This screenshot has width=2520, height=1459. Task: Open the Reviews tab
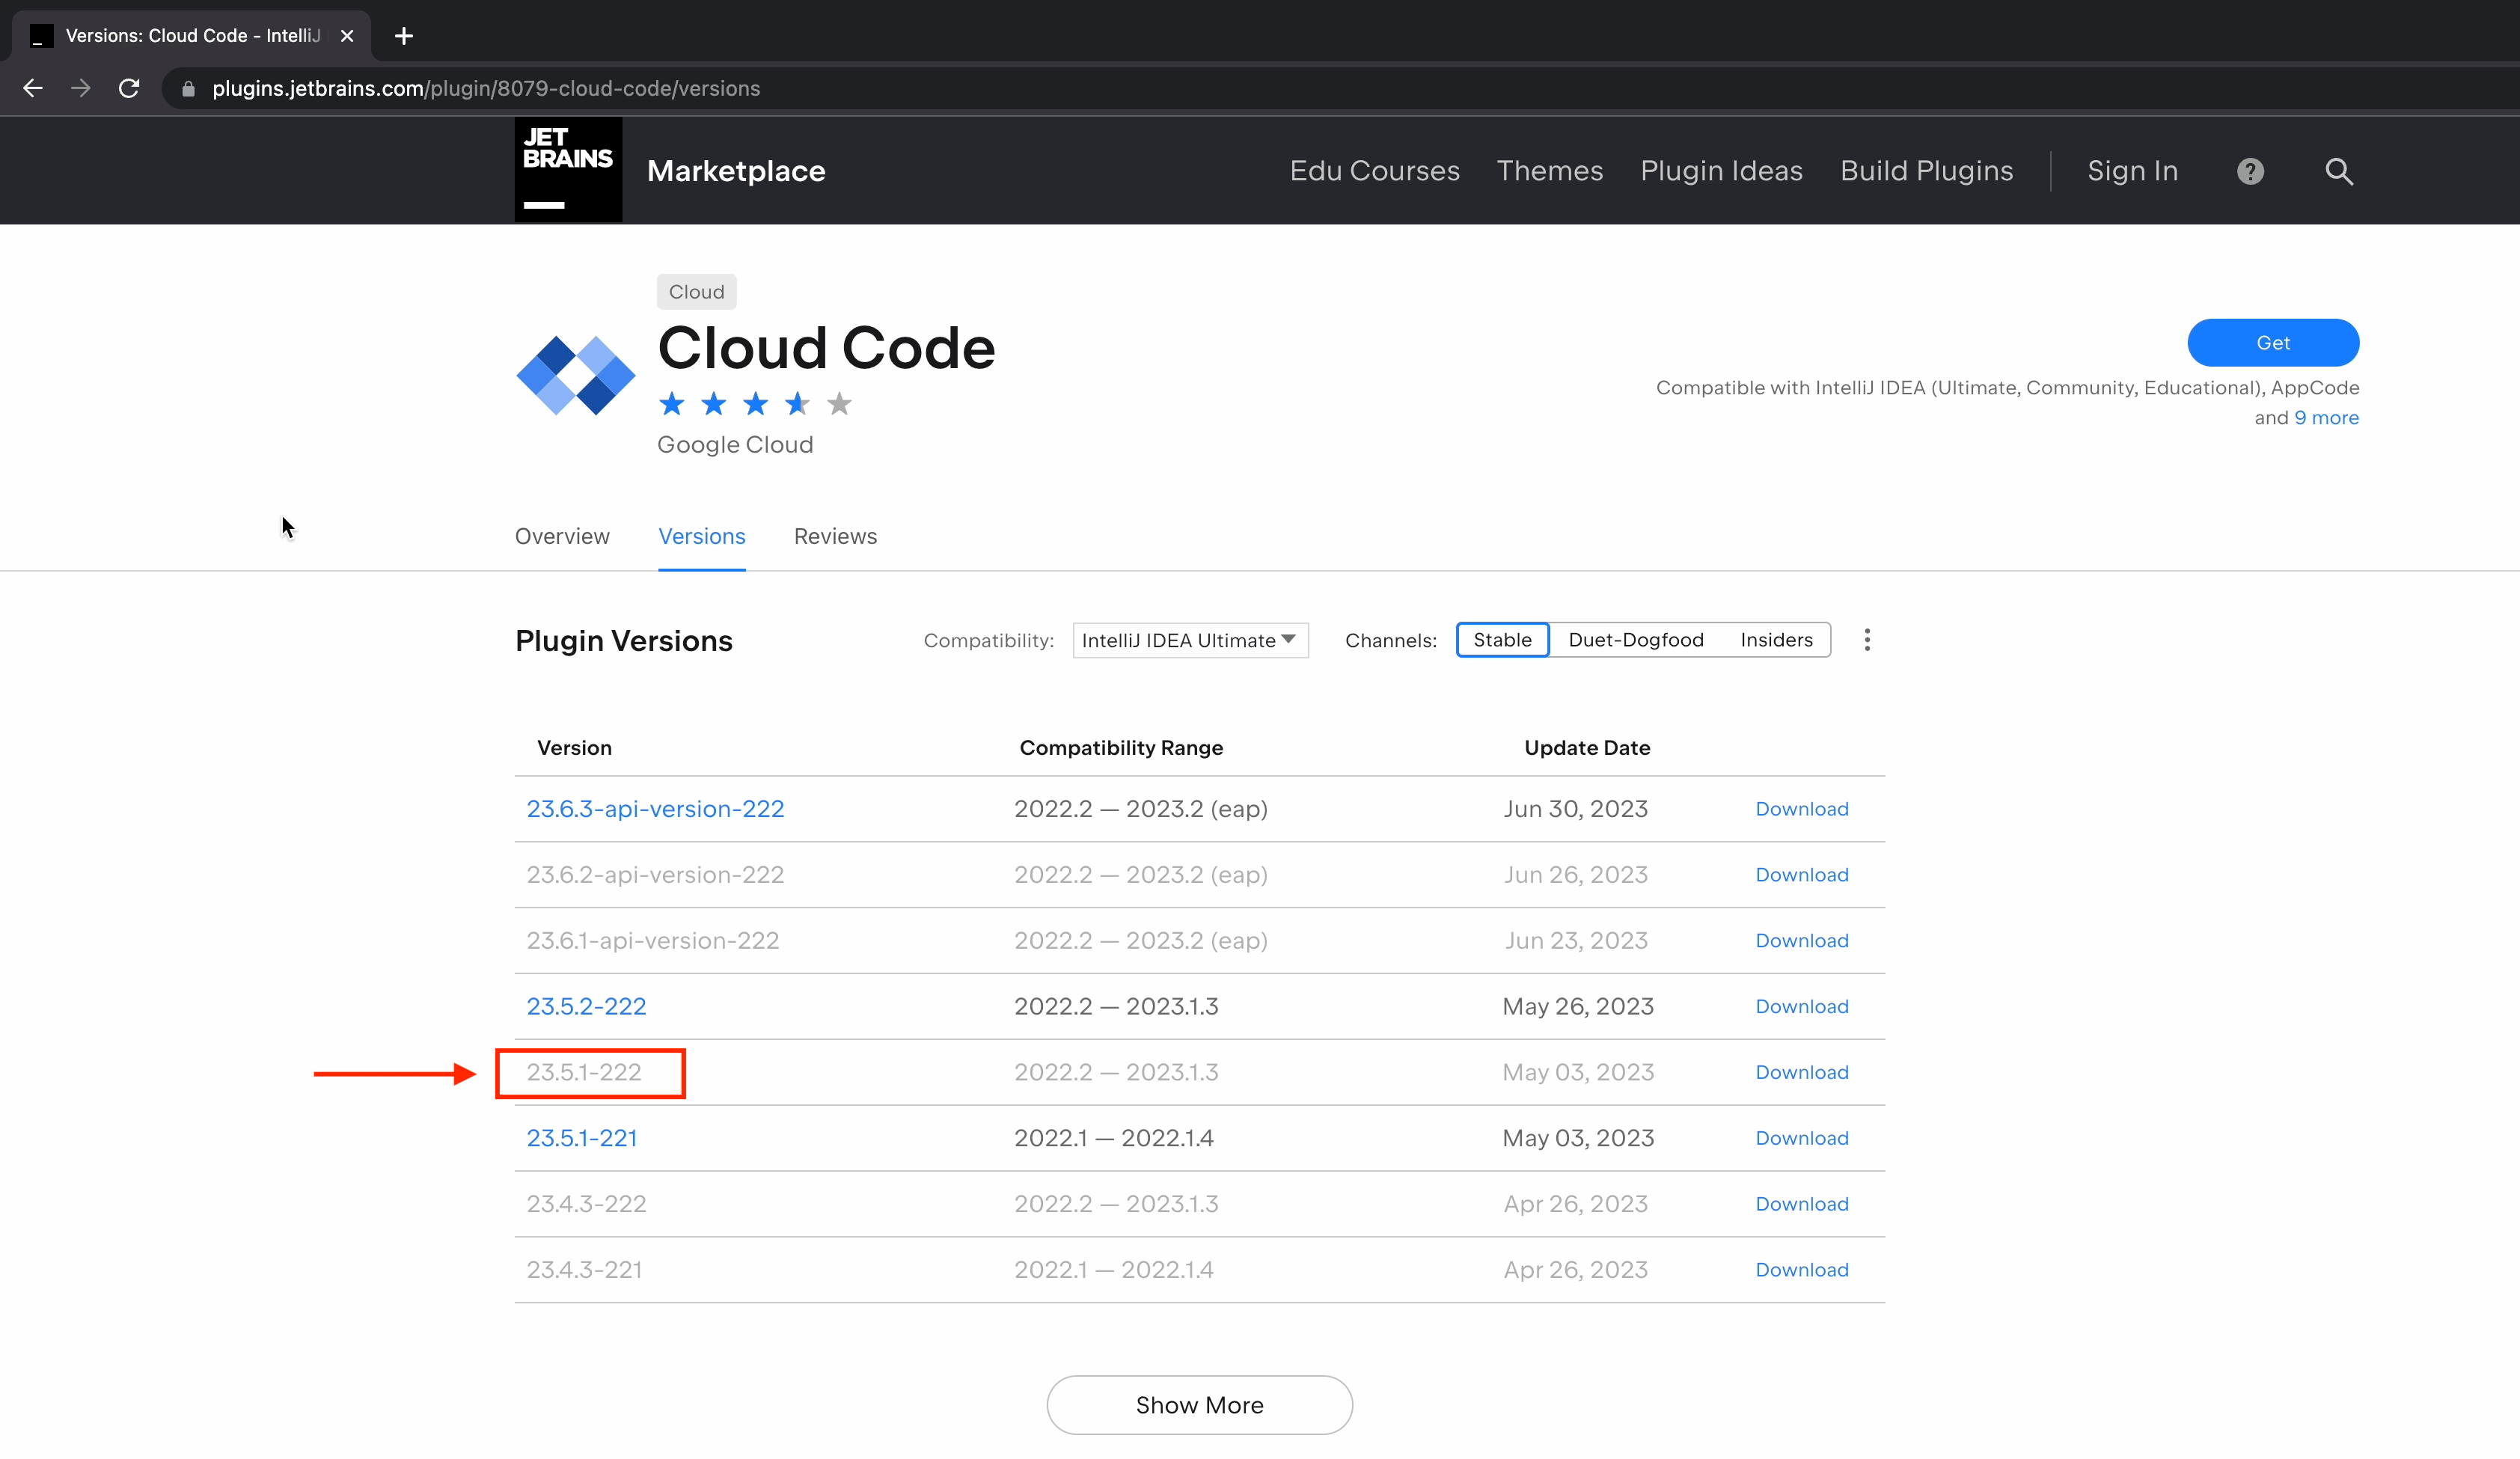(835, 536)
